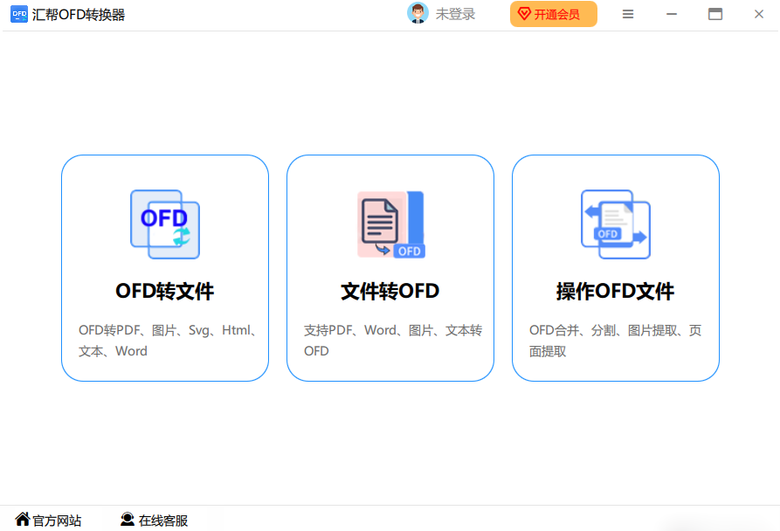
Task: Click the customer service icon beside 在线客服
Action: (x=128, y=520)
